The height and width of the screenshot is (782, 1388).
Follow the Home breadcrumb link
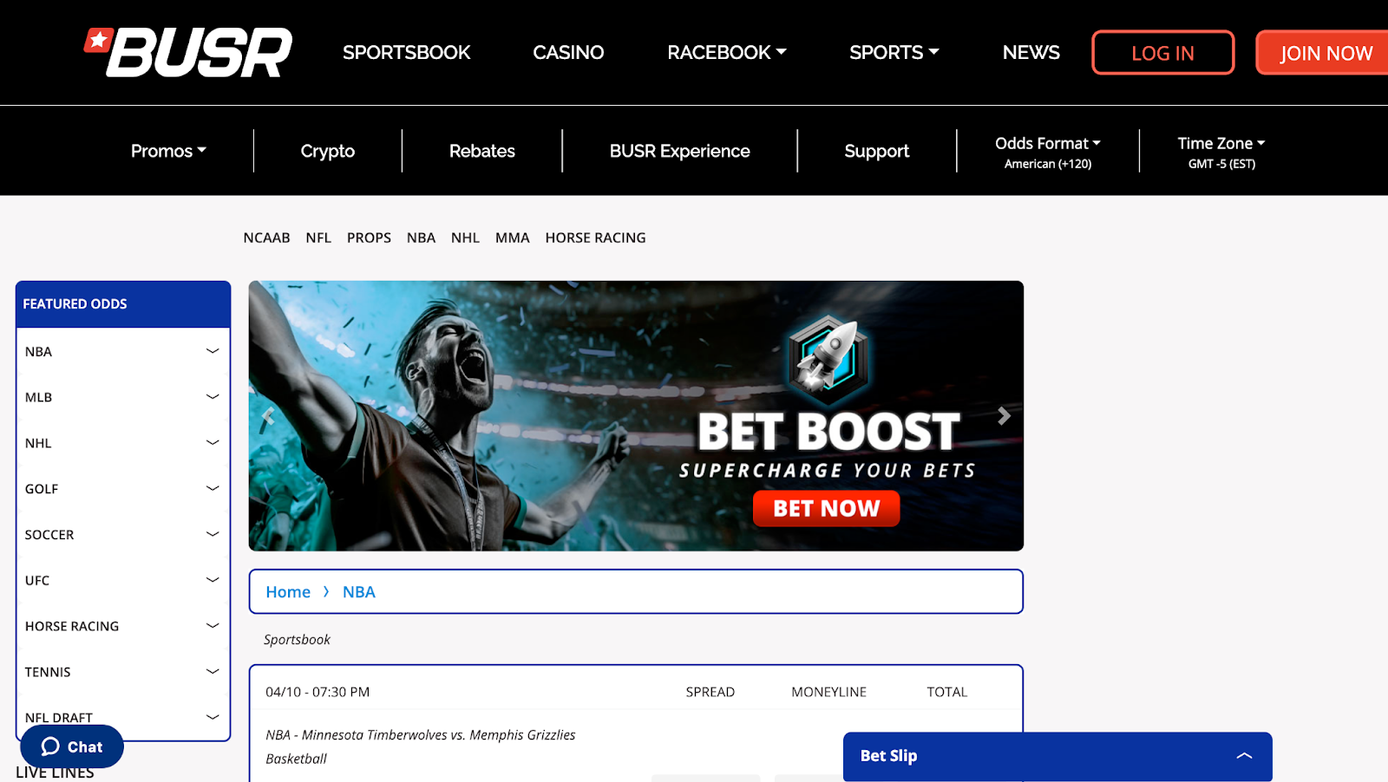(x=288, y=592)
